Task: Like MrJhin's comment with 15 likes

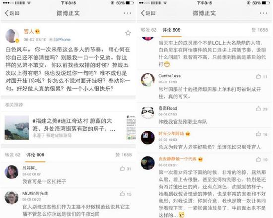Action: pos(123,194)
